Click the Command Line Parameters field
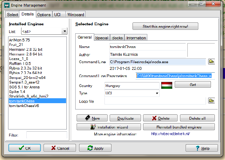225x160 pixels. 175,76
